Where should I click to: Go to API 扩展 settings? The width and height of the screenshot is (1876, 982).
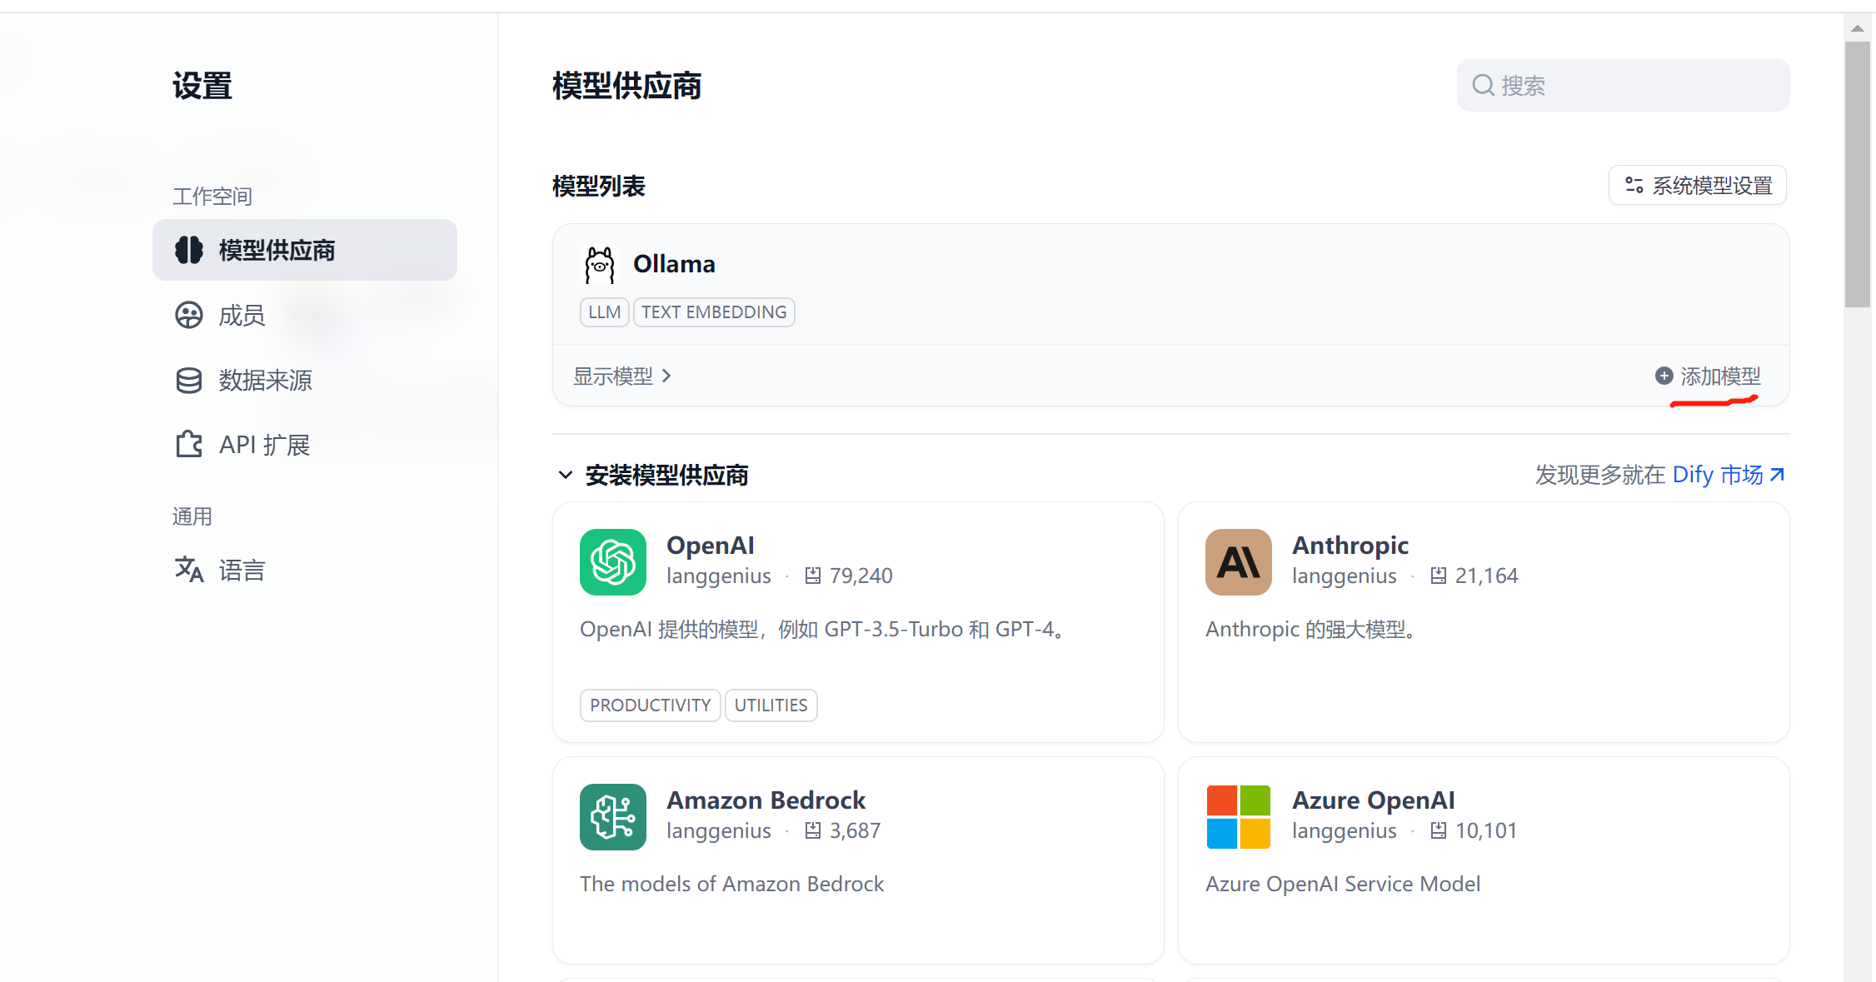[x=263, y=445]
